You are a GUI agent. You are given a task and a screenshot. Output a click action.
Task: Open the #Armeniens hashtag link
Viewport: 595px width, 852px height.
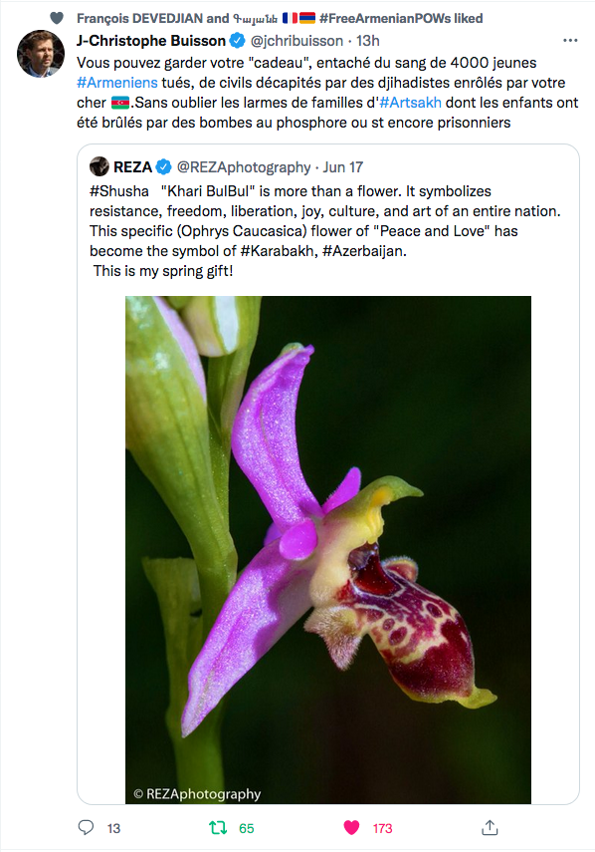pyautogui.click(x=117, y=83)
